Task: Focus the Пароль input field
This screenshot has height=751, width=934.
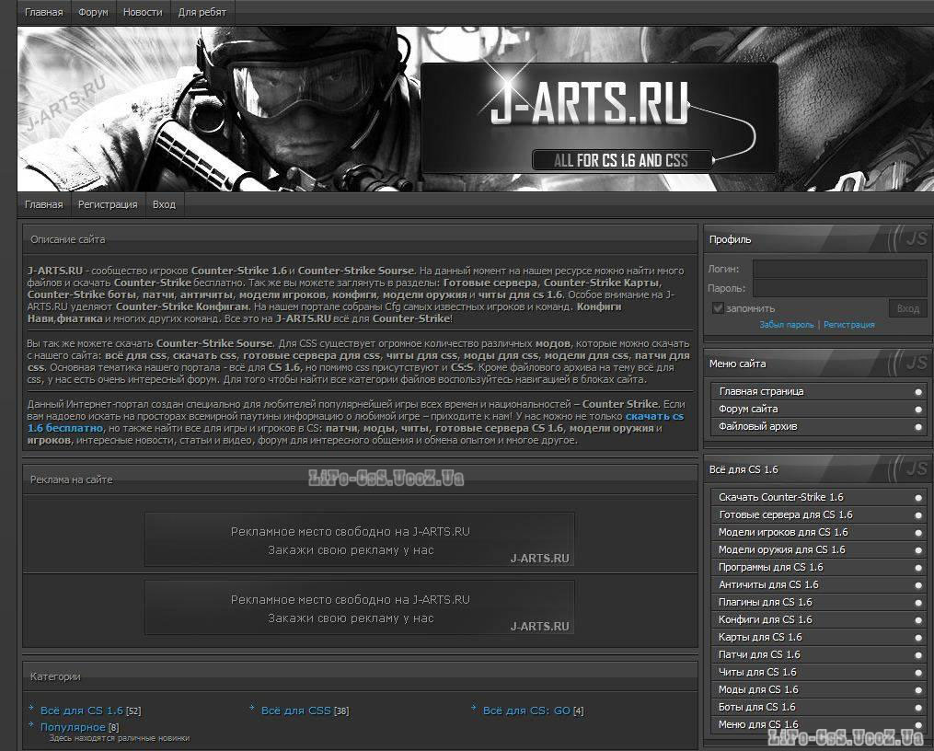Action: (x=840, y=288)
